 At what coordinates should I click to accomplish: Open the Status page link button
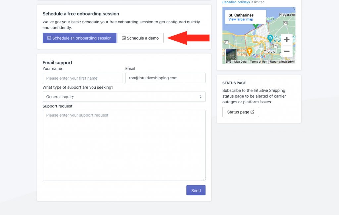click(240, 112)
